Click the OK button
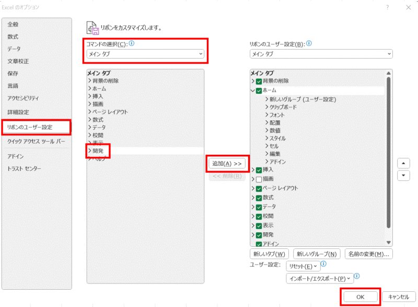Viewport: 418px width, 307px height. pyautogui.click(x=361, y=297)
